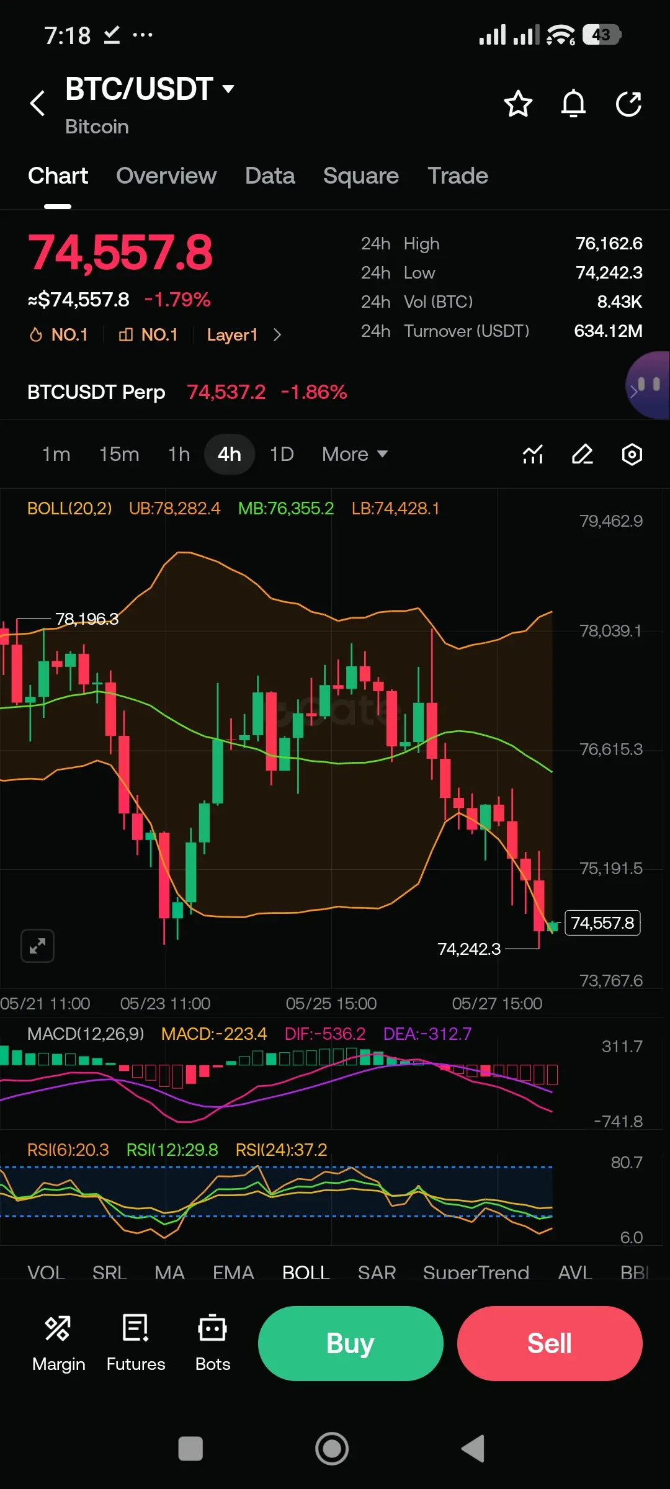The height and width of the screenshot is (1489, 670).
Task: Tap Android recent apps square button
Action: pos(190,1449)
